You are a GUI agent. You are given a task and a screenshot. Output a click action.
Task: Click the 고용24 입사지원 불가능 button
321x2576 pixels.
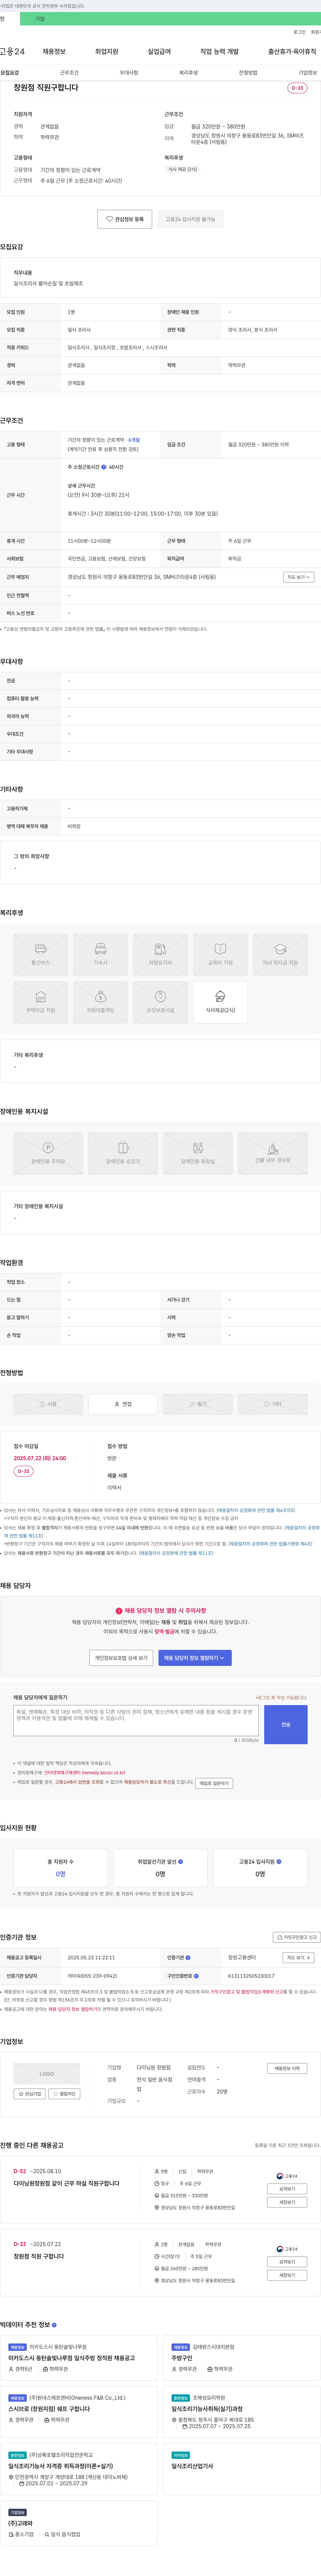tap(190, 219)
